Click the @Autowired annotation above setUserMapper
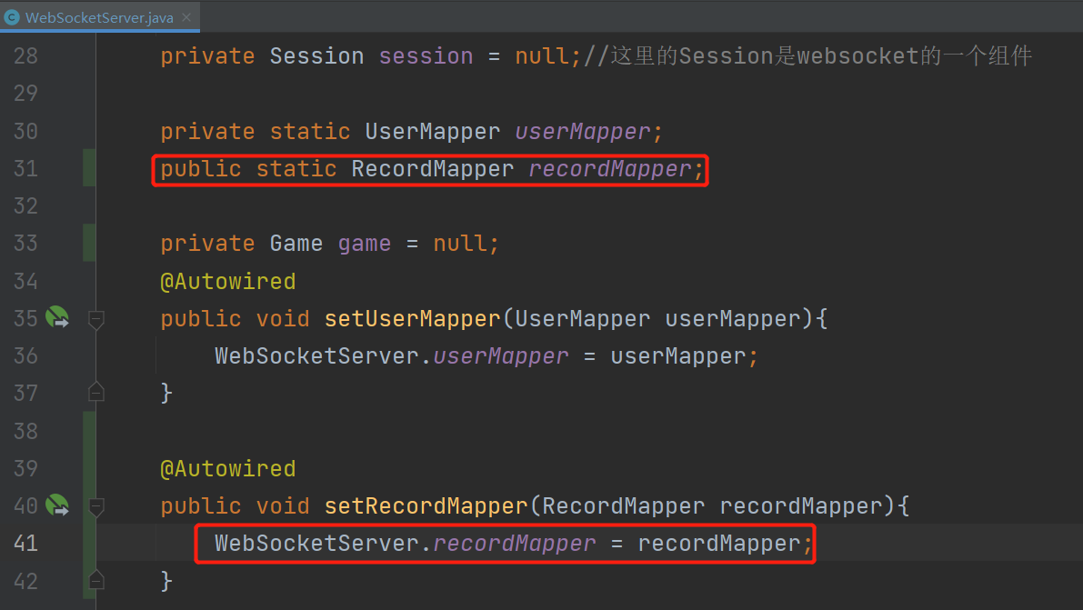 click(228, 281)
